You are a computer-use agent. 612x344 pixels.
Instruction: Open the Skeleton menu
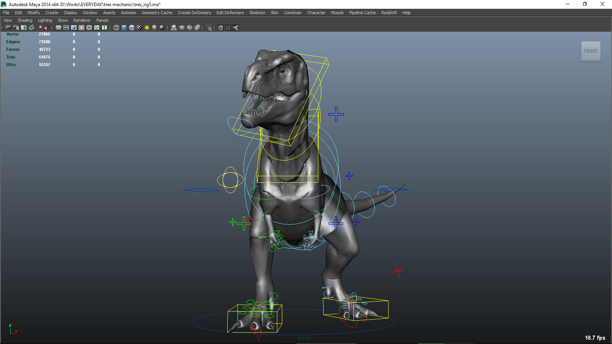tap(257, 12)
